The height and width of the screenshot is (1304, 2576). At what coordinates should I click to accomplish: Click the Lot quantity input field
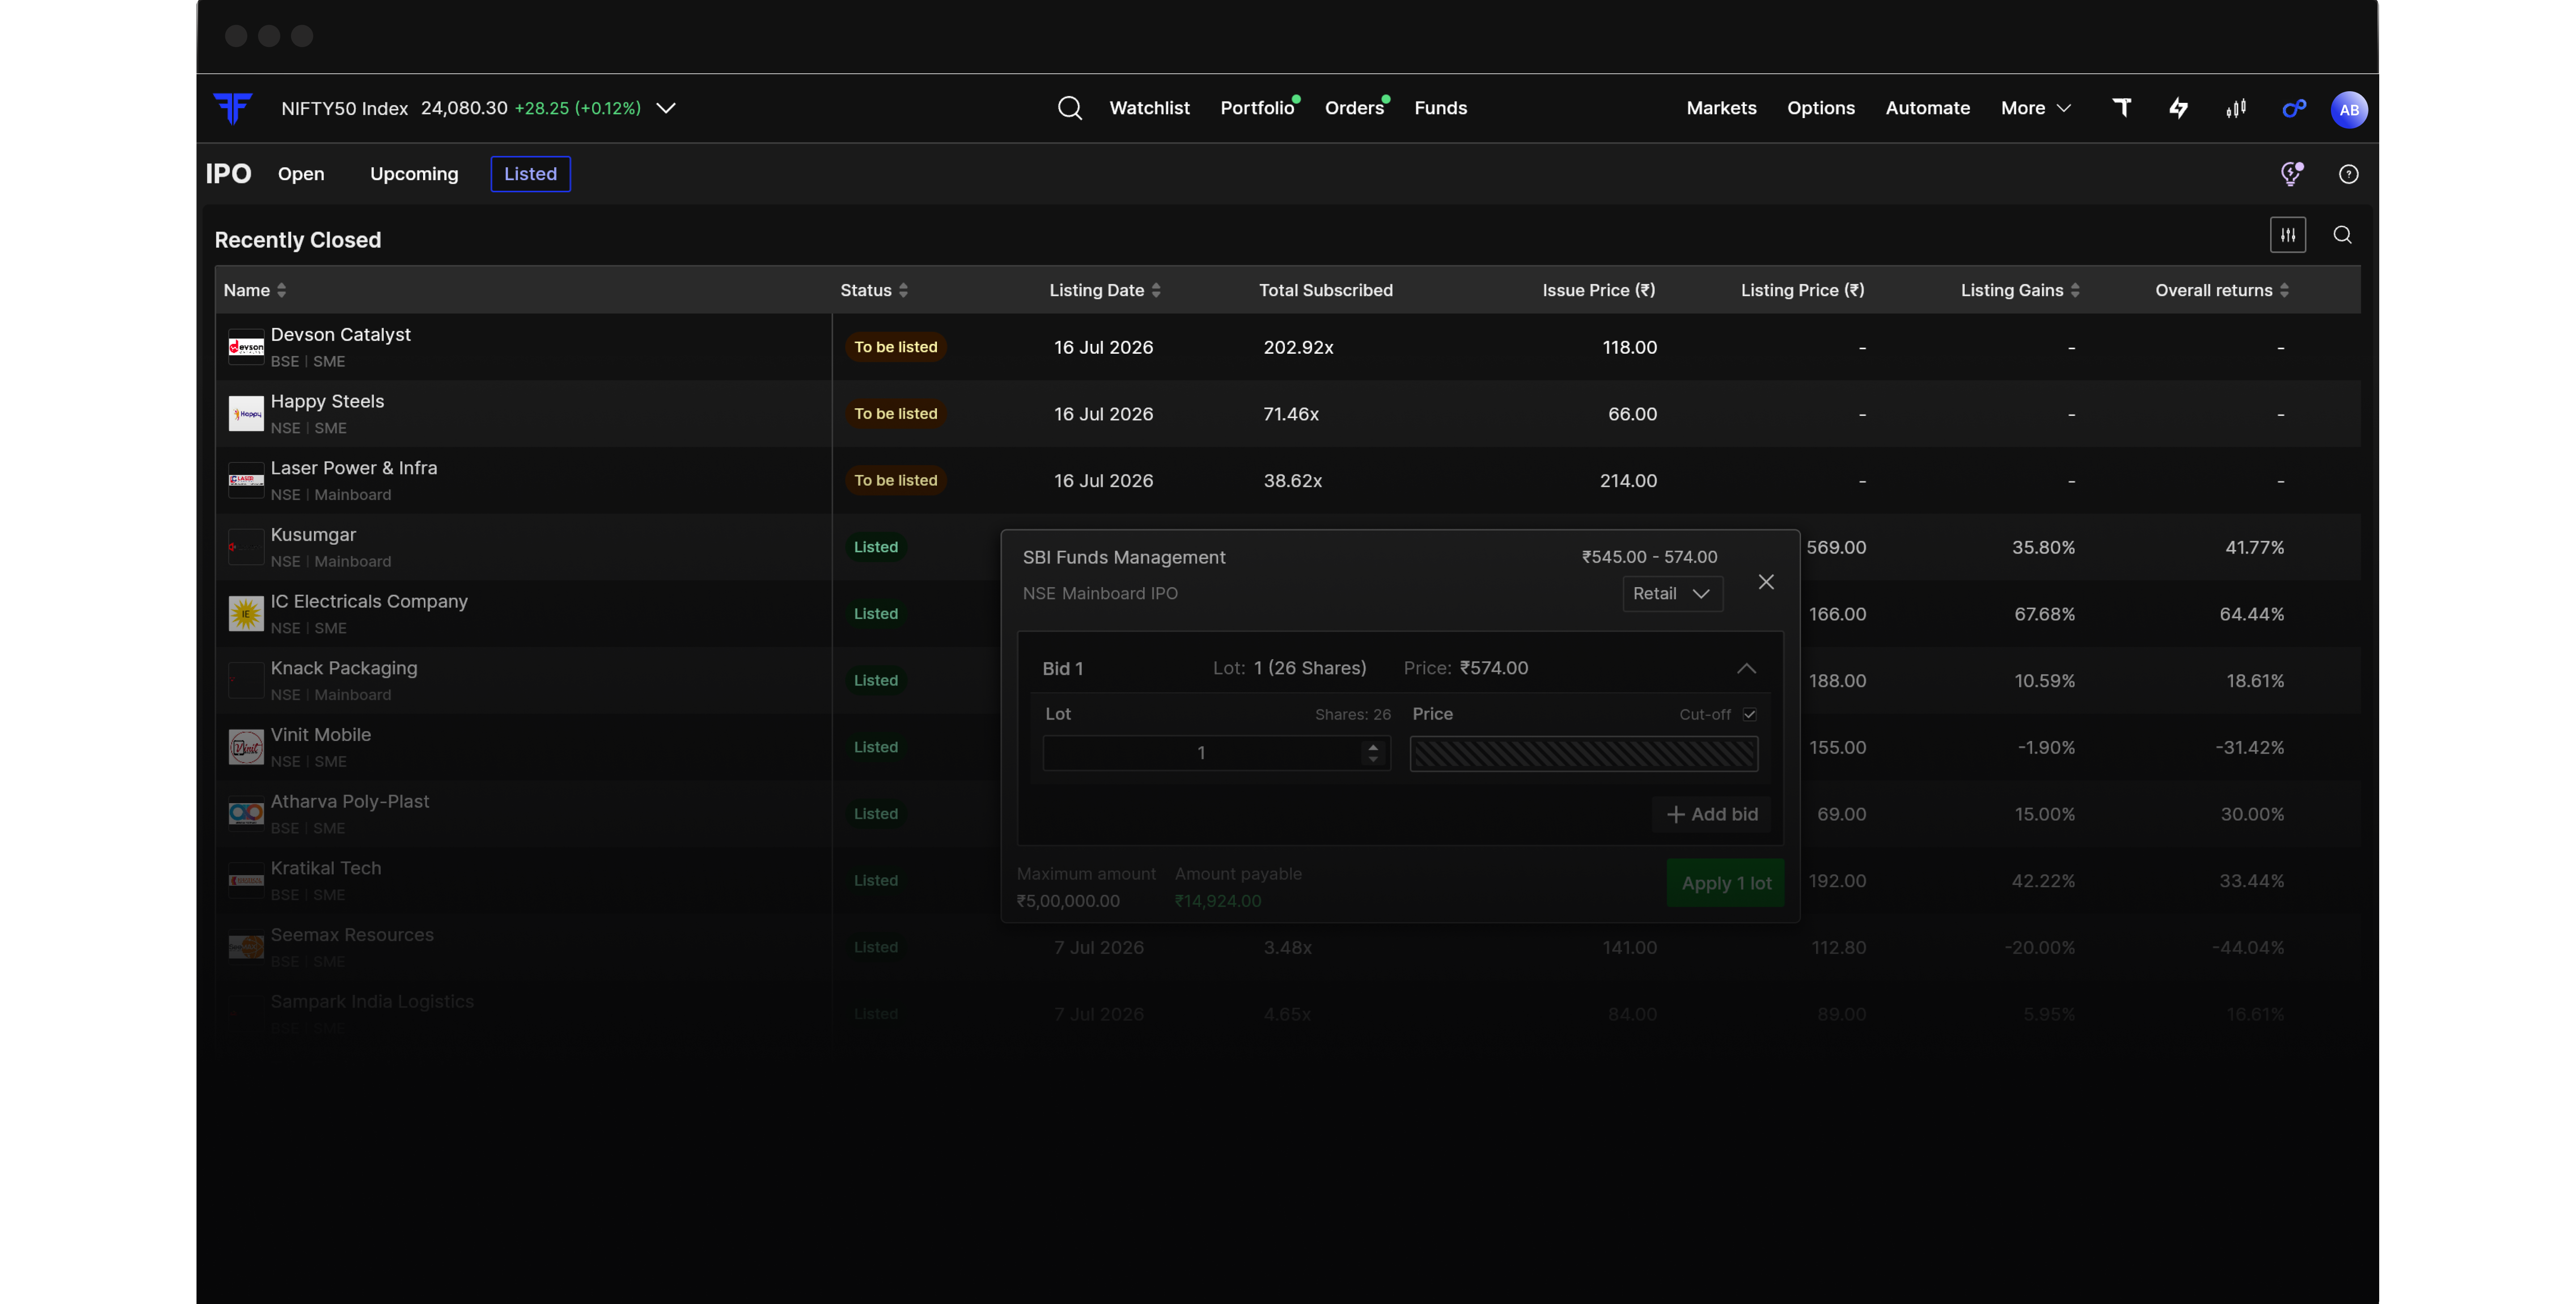[1216, 753]
